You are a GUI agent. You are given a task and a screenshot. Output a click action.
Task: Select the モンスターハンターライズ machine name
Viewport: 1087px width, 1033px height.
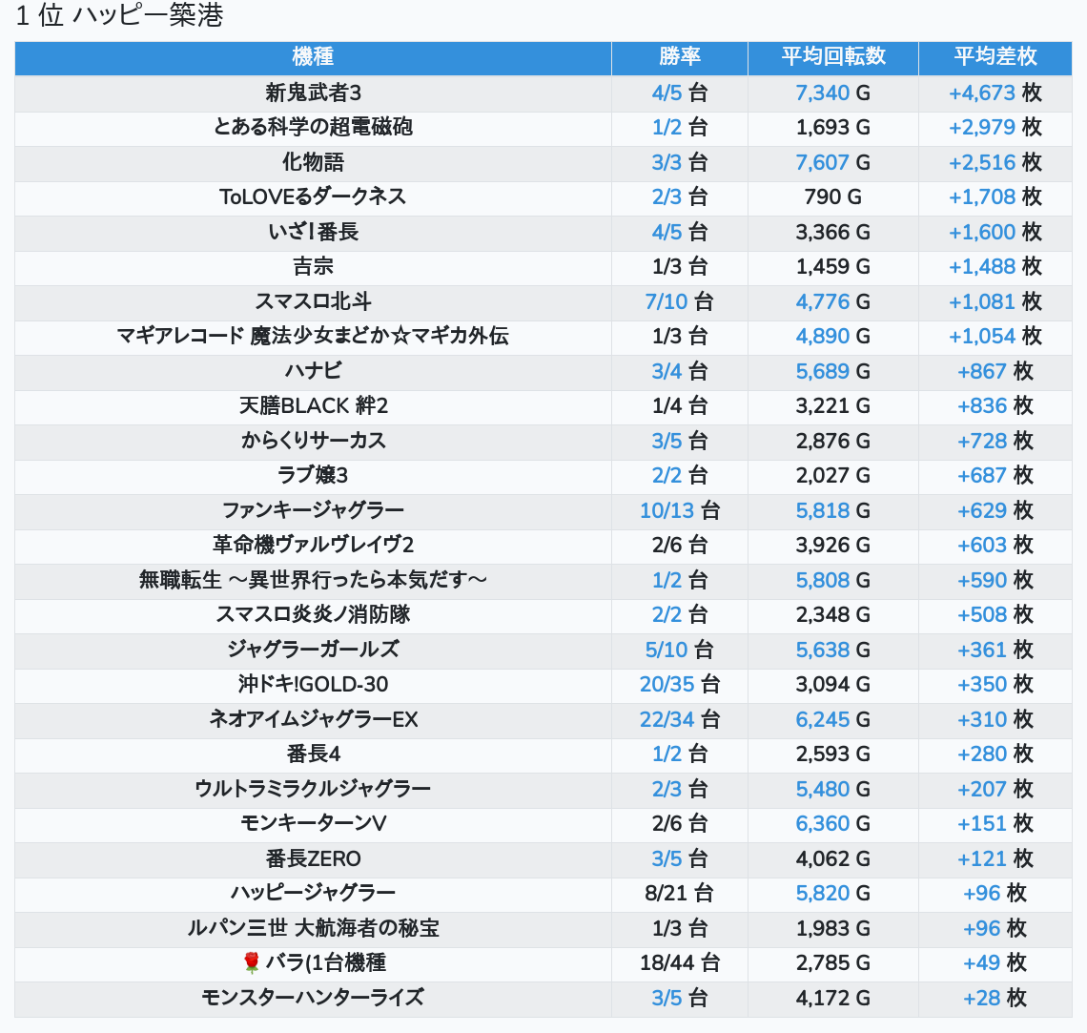coord(313,998)
